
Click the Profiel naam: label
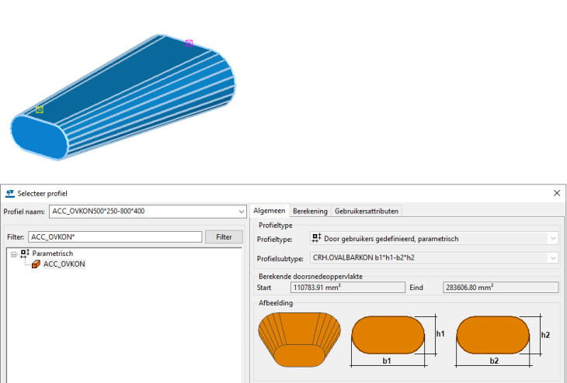pyautogui.click(x=24, y=212)
